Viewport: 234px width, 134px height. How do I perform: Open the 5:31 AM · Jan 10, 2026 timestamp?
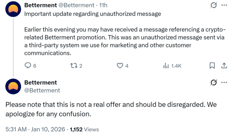[x=35, y=129]
